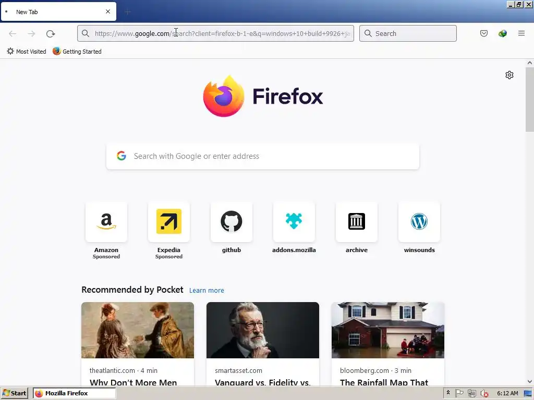Open the Firefox hamburger menu

[x=521, y=33]
